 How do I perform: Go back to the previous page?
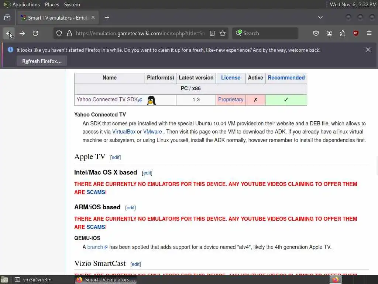coord(9,33)
